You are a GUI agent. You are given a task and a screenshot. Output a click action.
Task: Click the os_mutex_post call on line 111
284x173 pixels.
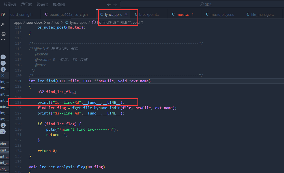tap(51, 27)
